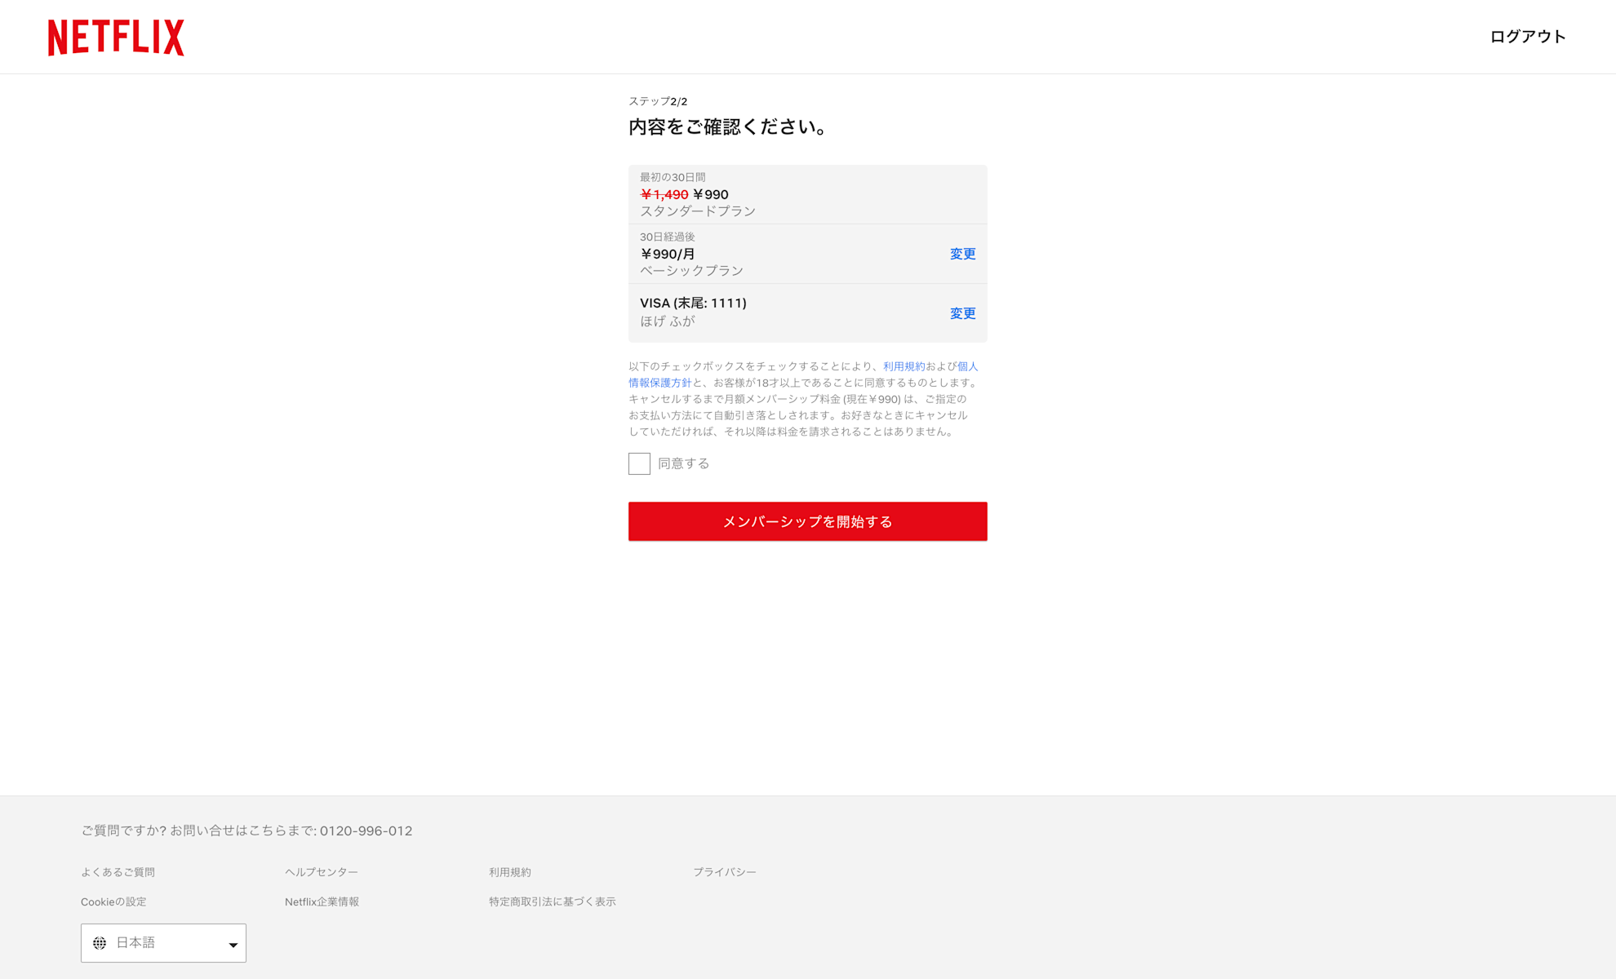
Task: Open the 利用規約 link in consent text
Action: click(903, 366)
